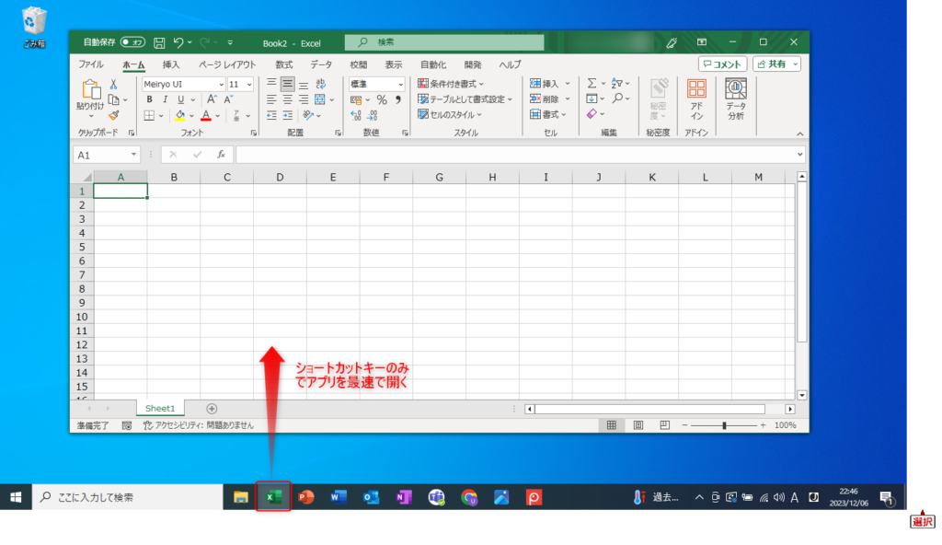Click the Insert Function fx icon

221,155
